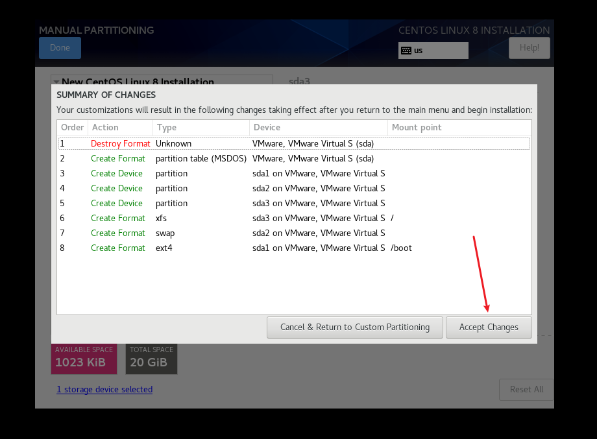
Task: Click the Reset All button
Action: coord(526,390)
